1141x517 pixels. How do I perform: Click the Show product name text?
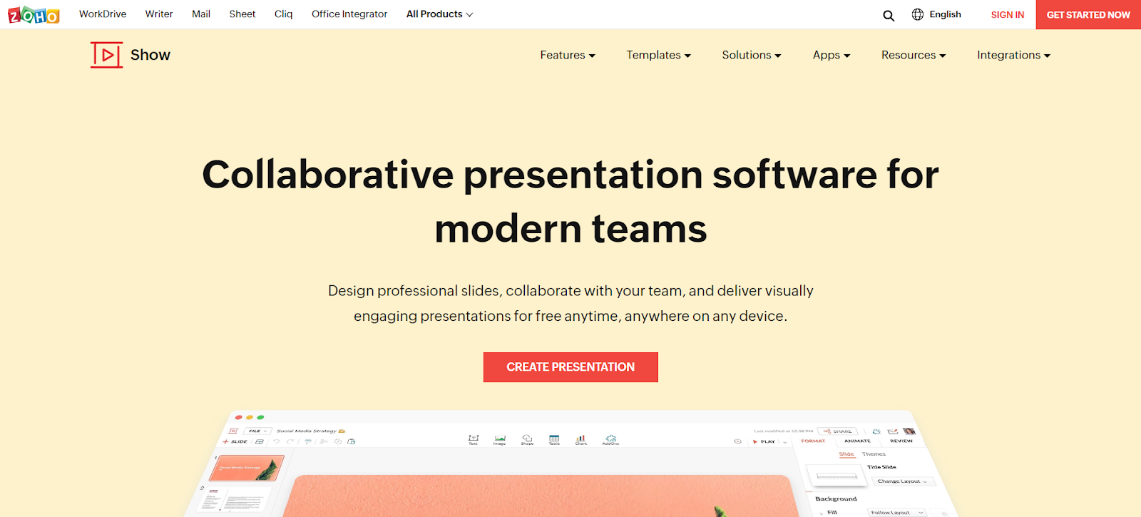pyautogui.click(x=150, y=55)
